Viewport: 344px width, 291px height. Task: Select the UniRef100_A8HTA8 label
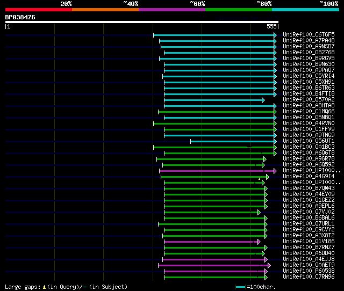[309, 106]
